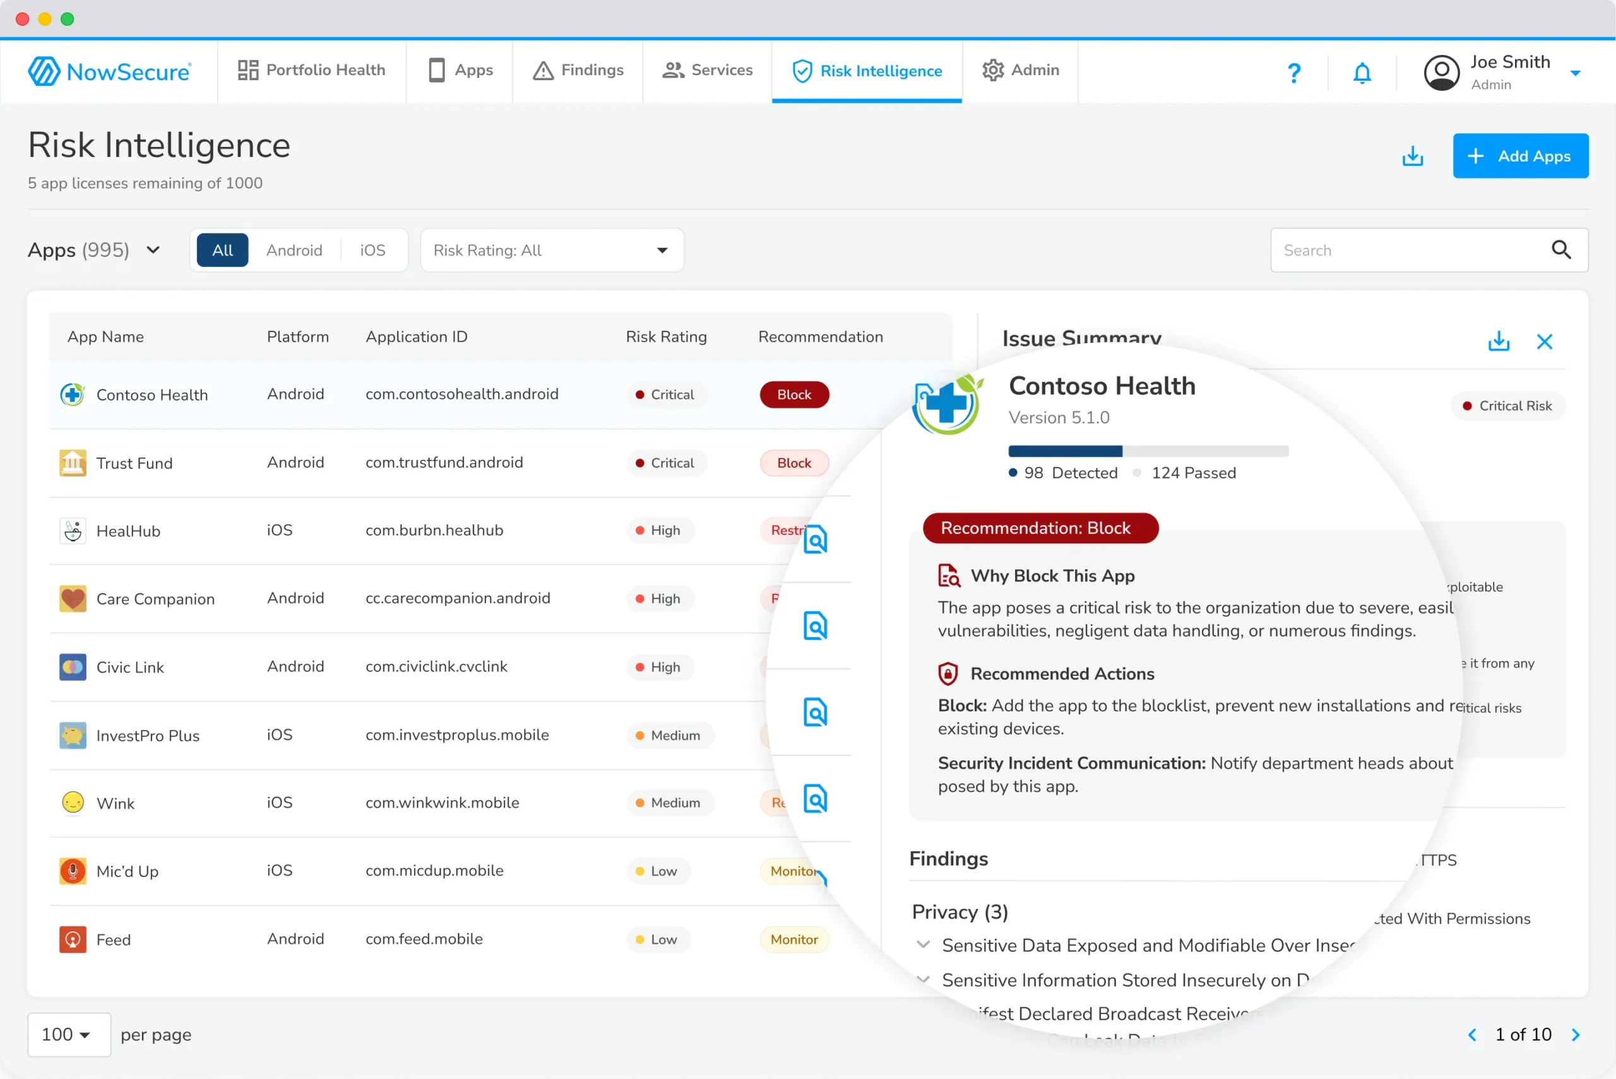Open notifications bell icon
Image resolution: width=1616 pixels, height=1079 pixels.
(1362, 73)
